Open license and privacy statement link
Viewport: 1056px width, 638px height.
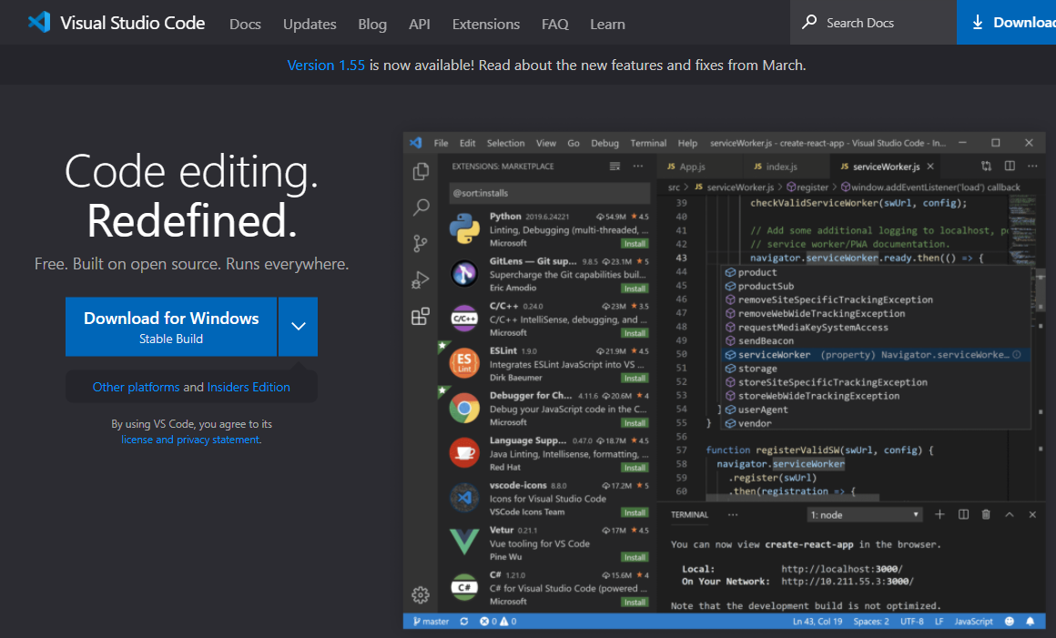[190, 440]
